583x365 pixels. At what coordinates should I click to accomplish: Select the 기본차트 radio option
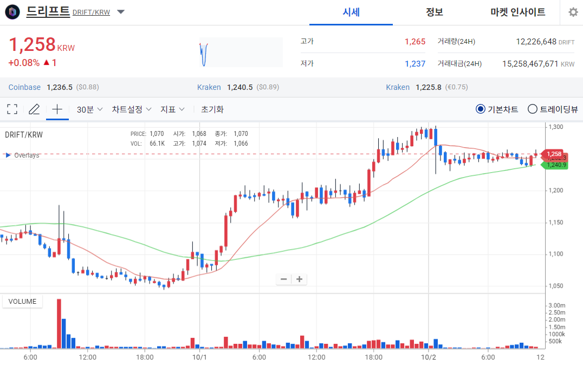click(x=480, y=109)
